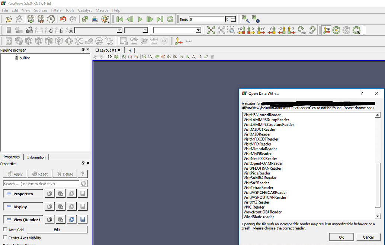This screenshot has width=385, height=245.
Task: Go to first frame
Action: (x=120, y=19)
